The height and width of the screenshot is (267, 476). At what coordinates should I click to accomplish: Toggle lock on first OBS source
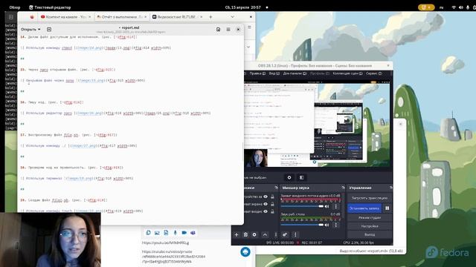click(273, 197)
